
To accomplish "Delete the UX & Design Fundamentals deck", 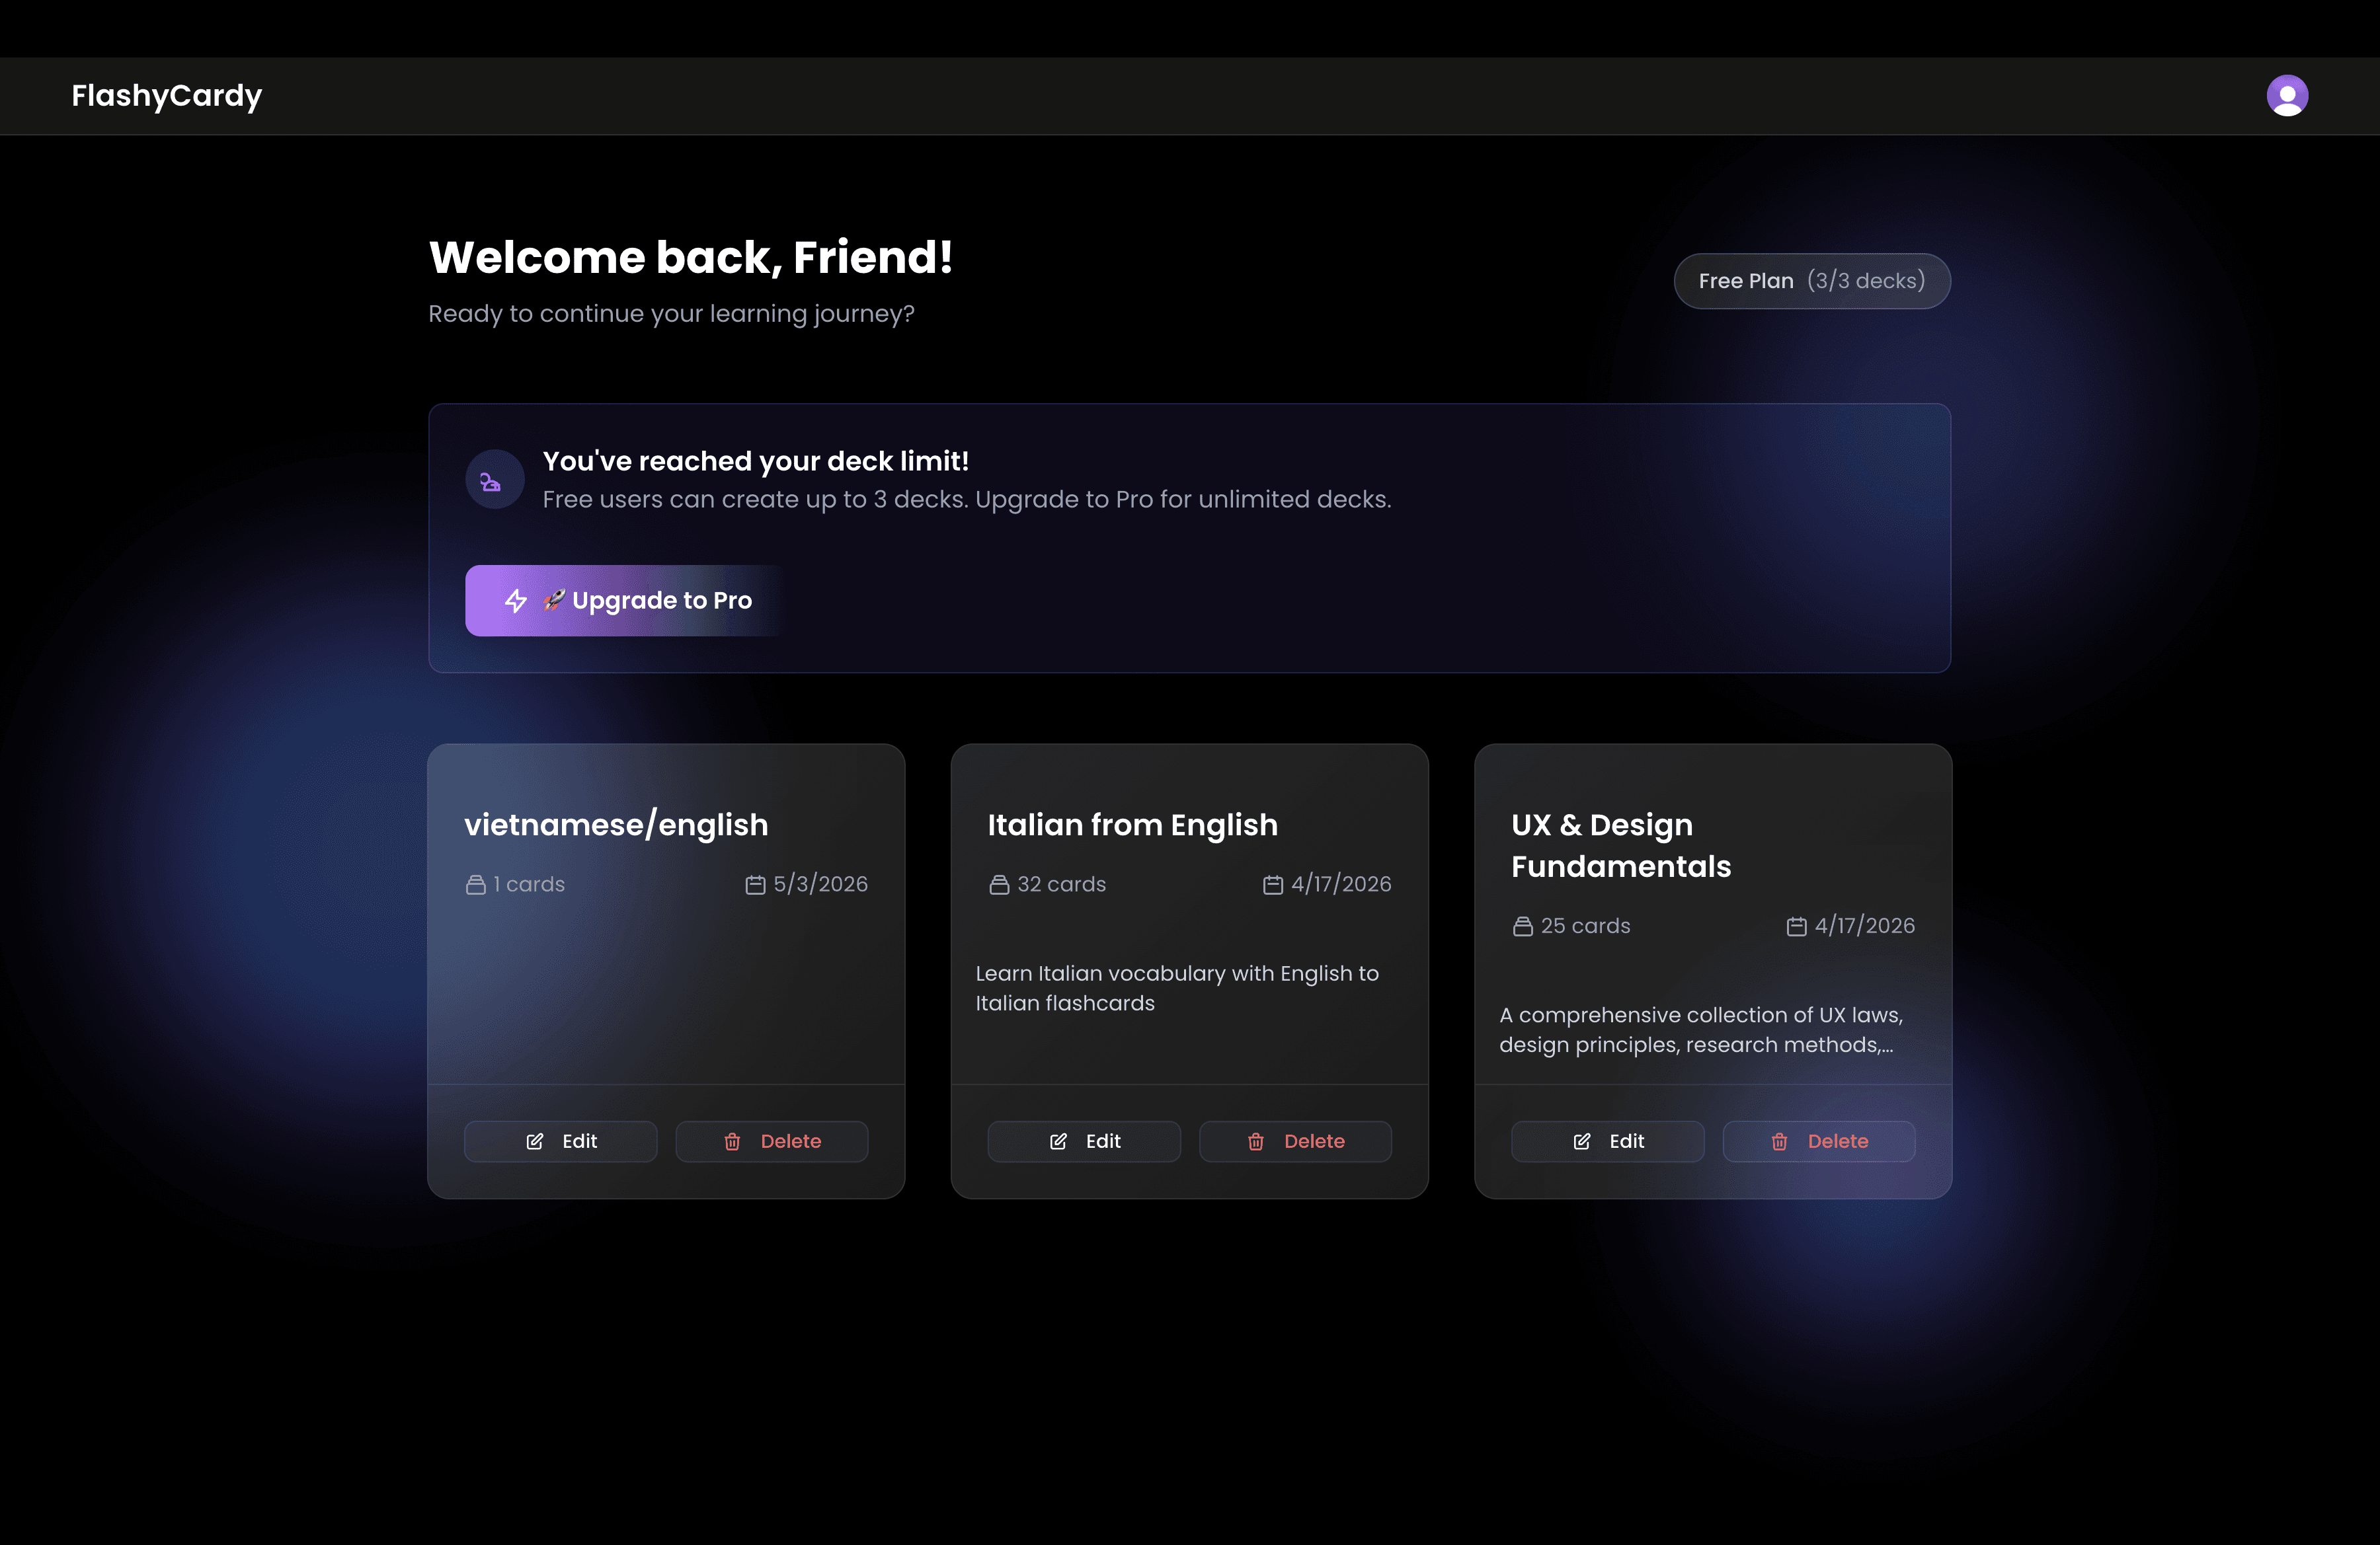I will point(1819,1141).
